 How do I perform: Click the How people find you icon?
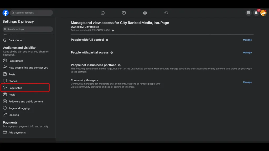(5, 67)
